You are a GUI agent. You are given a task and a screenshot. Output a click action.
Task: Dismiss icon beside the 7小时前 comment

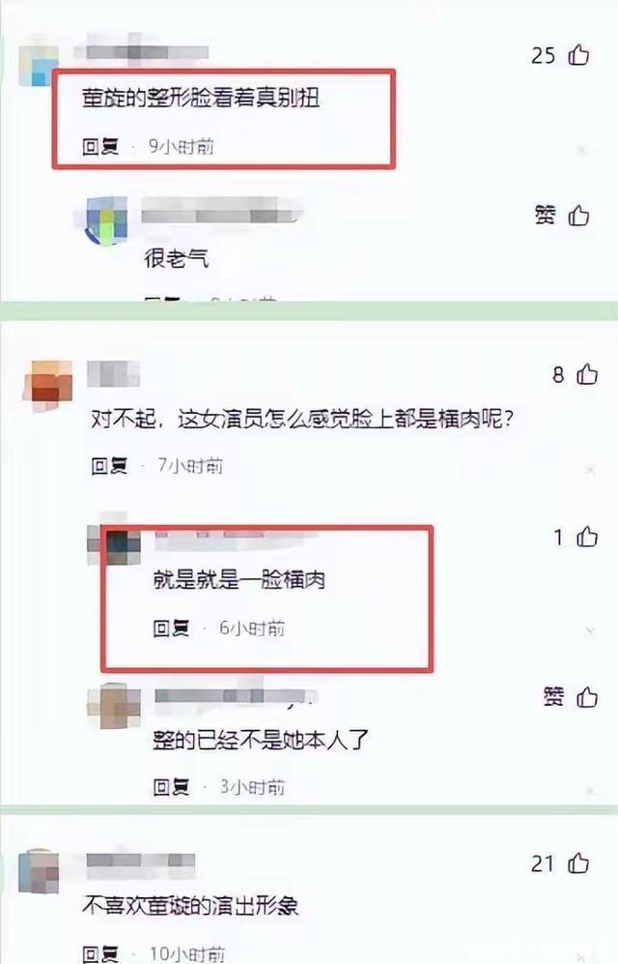590,470
